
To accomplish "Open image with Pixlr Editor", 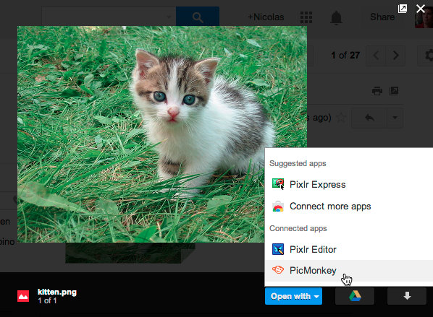I will coord(349,249).
